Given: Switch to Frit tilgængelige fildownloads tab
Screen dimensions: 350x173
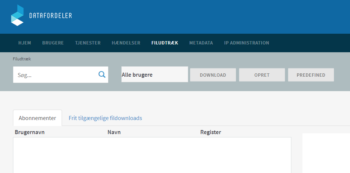Looking at the screenshot, I should pyautogui.click(x=105, y=118).
